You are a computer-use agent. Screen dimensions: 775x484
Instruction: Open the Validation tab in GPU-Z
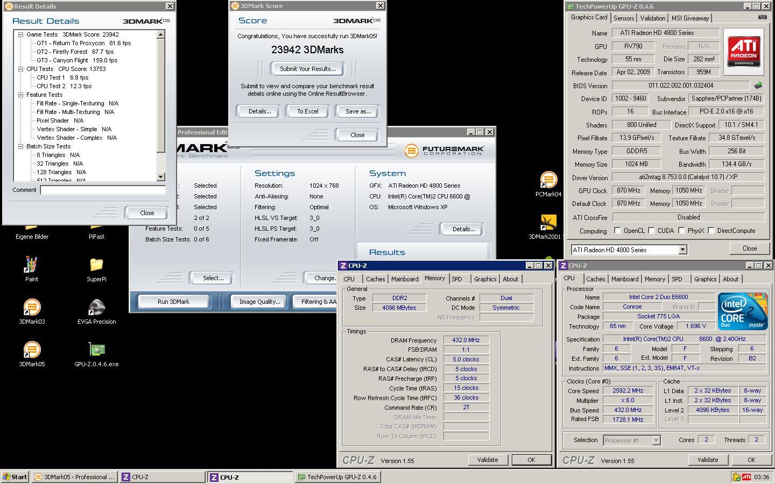653,18
